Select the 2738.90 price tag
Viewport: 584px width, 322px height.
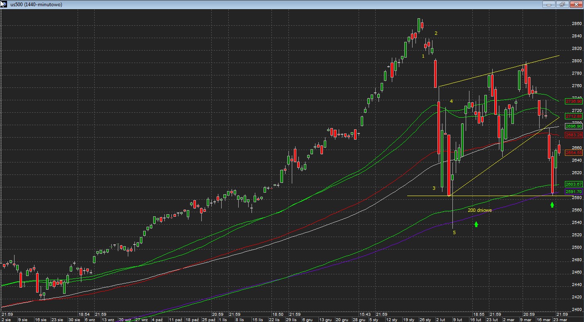pos(574,101)
